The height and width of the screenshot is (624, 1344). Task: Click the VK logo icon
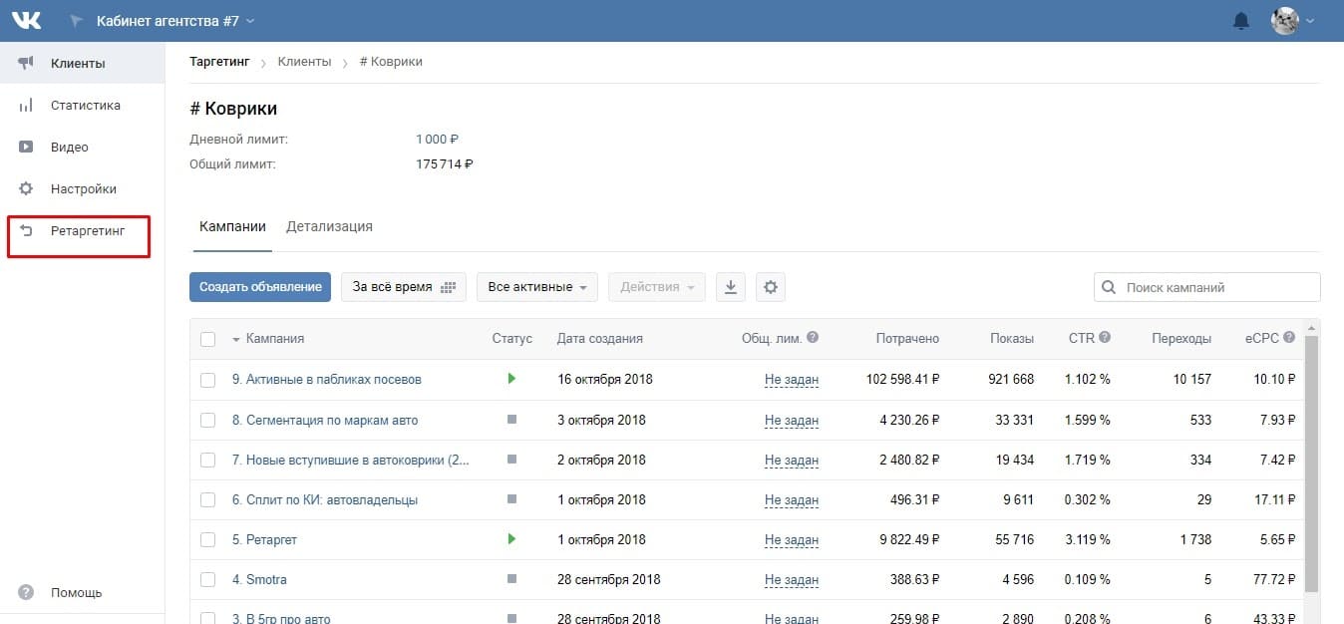pyautogui.click(x=27, y=20)
